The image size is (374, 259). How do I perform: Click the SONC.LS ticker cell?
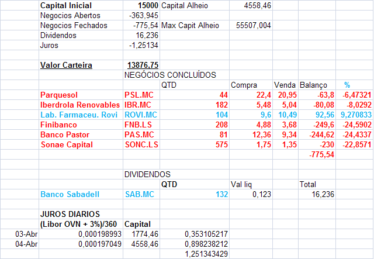coord(141,144)
